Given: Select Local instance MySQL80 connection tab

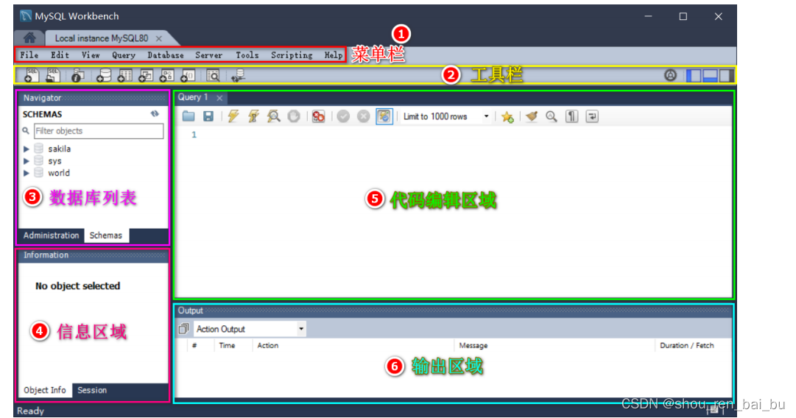Looking at the screenshot, I should (x=102, y=38).
